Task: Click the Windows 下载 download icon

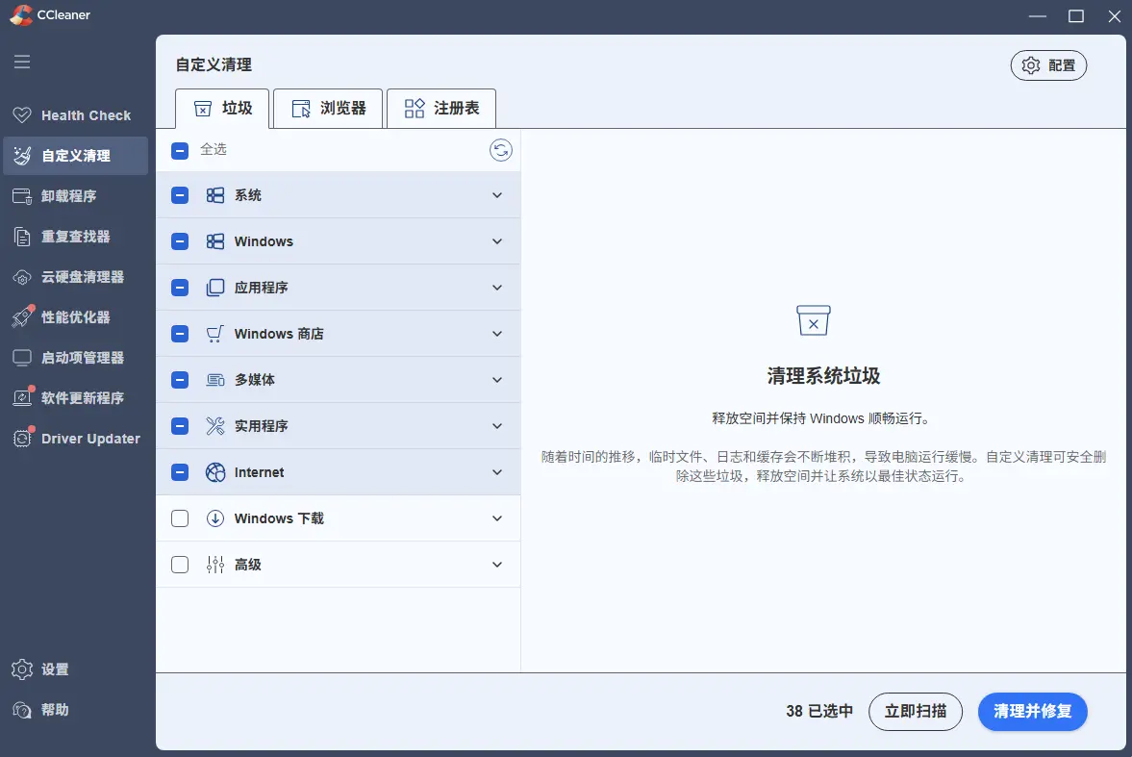Action: point(215,518)
